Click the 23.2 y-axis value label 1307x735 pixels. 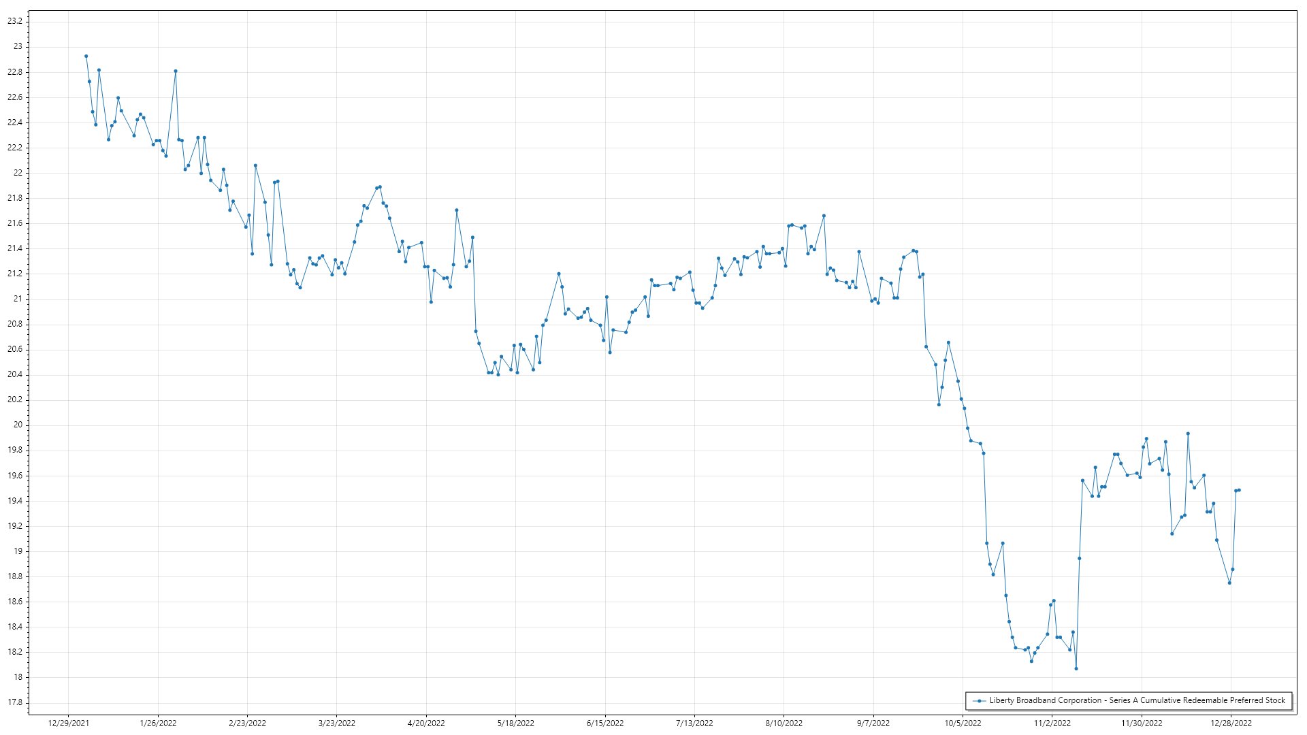click(15, 21)
